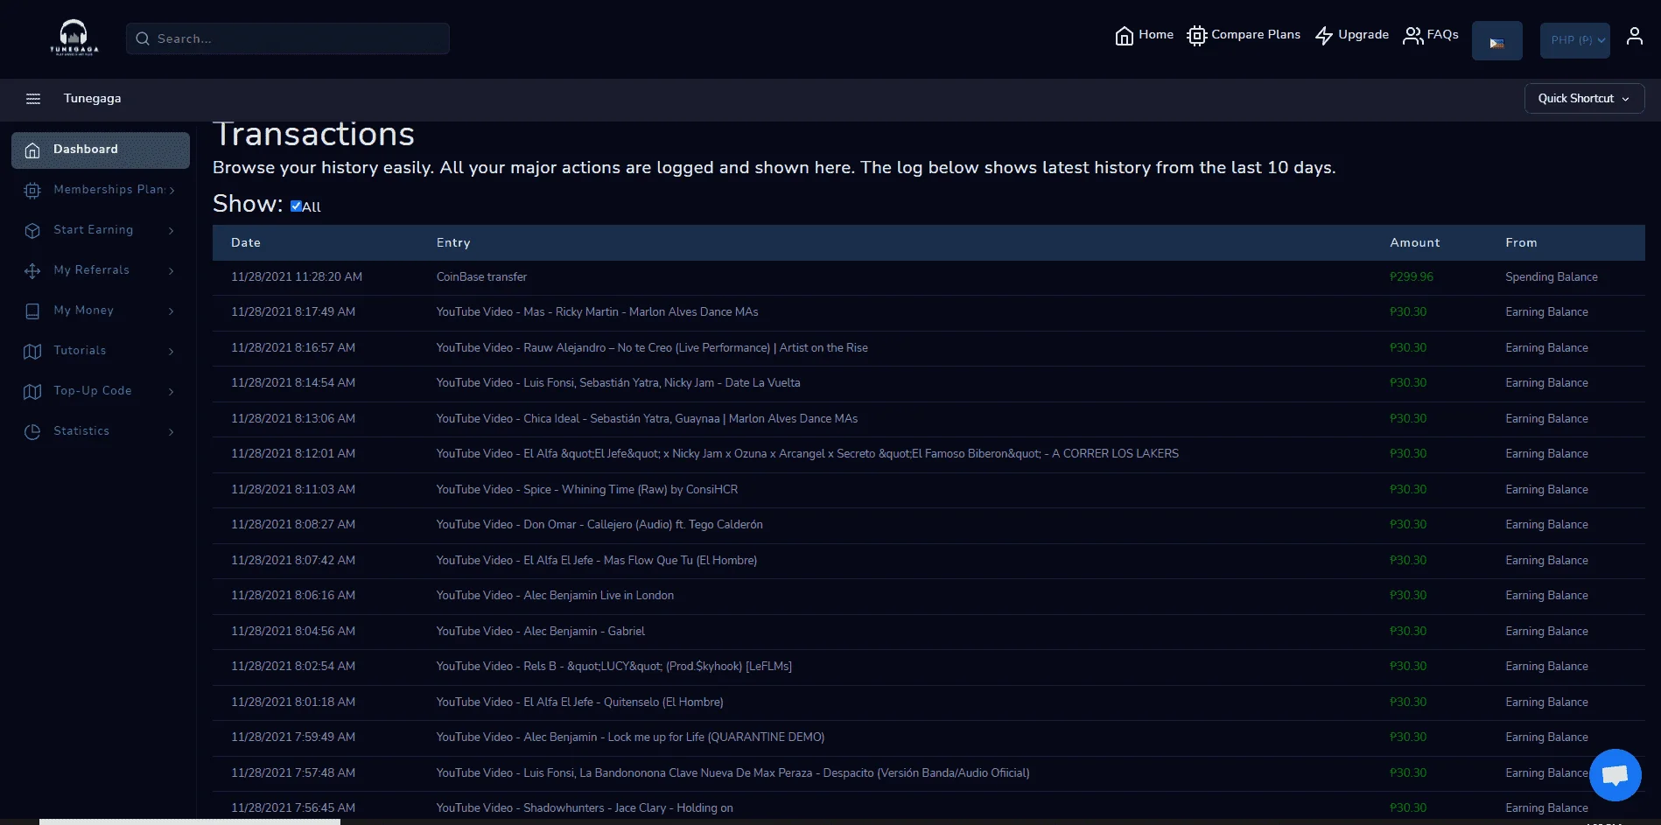Expand the Top-Up Code submenu chevron
This screenshot has width=1661, height=825.
[172, 392]
